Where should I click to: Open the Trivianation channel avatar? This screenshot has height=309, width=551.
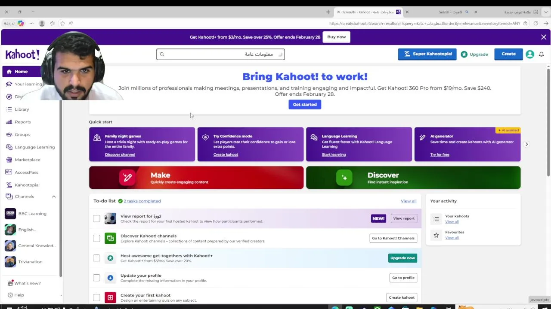[x=10, y=262]
